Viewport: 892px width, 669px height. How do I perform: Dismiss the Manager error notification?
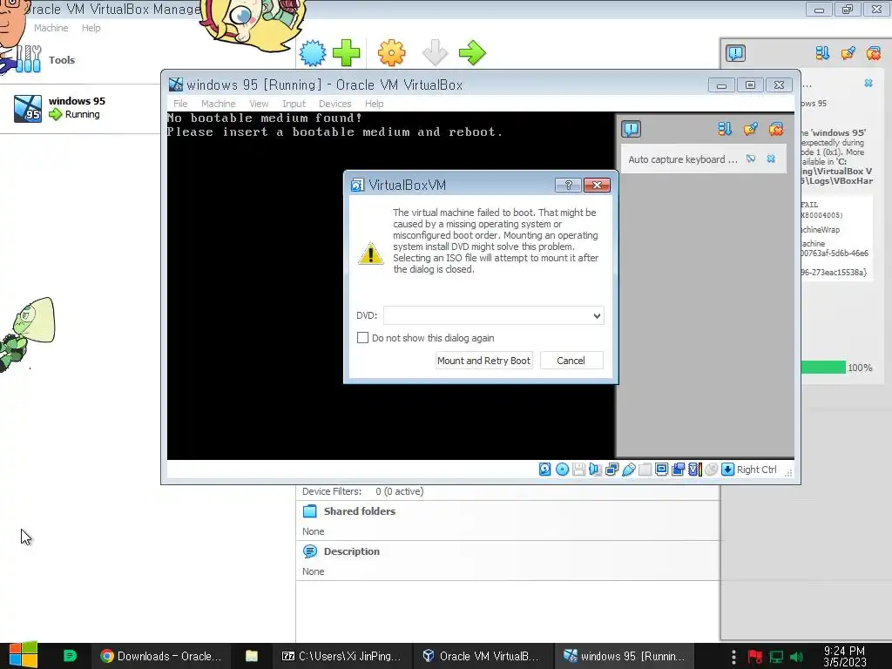click(868, 83)
